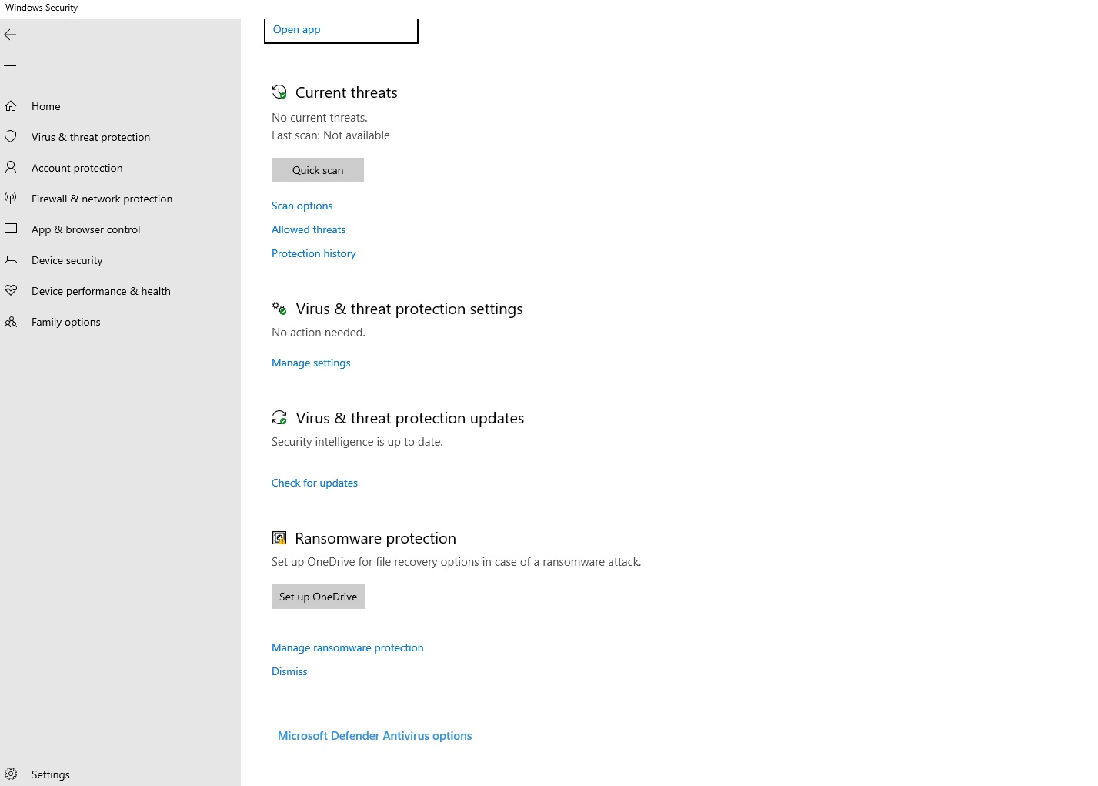The image size is (1098, 786).
Task: Click the heart icon for Device health
Action: point(11,291)
